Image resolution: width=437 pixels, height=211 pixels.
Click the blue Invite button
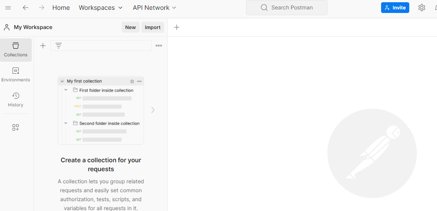point(395,8)
